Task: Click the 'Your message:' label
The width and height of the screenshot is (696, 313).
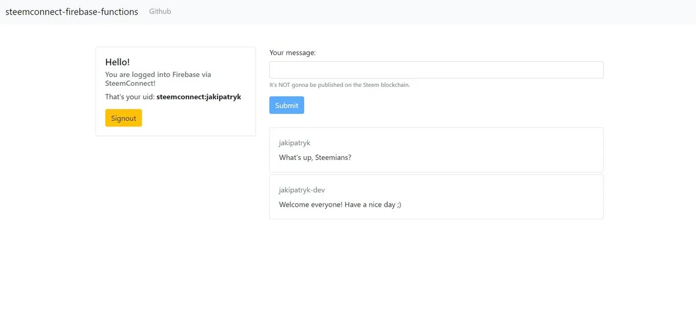Action: 293,53
